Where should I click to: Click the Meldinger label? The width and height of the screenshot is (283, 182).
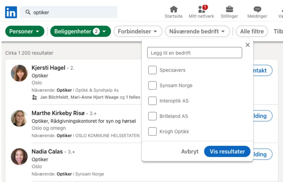[x=257, y=16]
